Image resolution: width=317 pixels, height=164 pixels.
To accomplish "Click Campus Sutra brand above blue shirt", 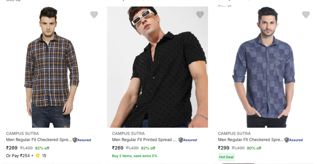I will [234, 133].
